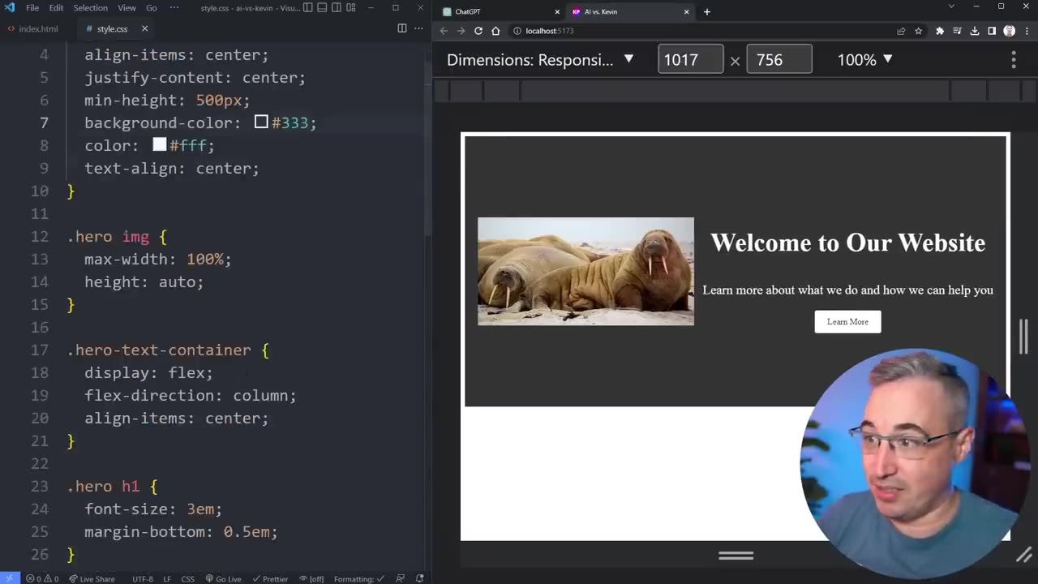Open errors and warnings in status bar
The height and width of the screenshot is (584, 1038).
coord(41,578)
